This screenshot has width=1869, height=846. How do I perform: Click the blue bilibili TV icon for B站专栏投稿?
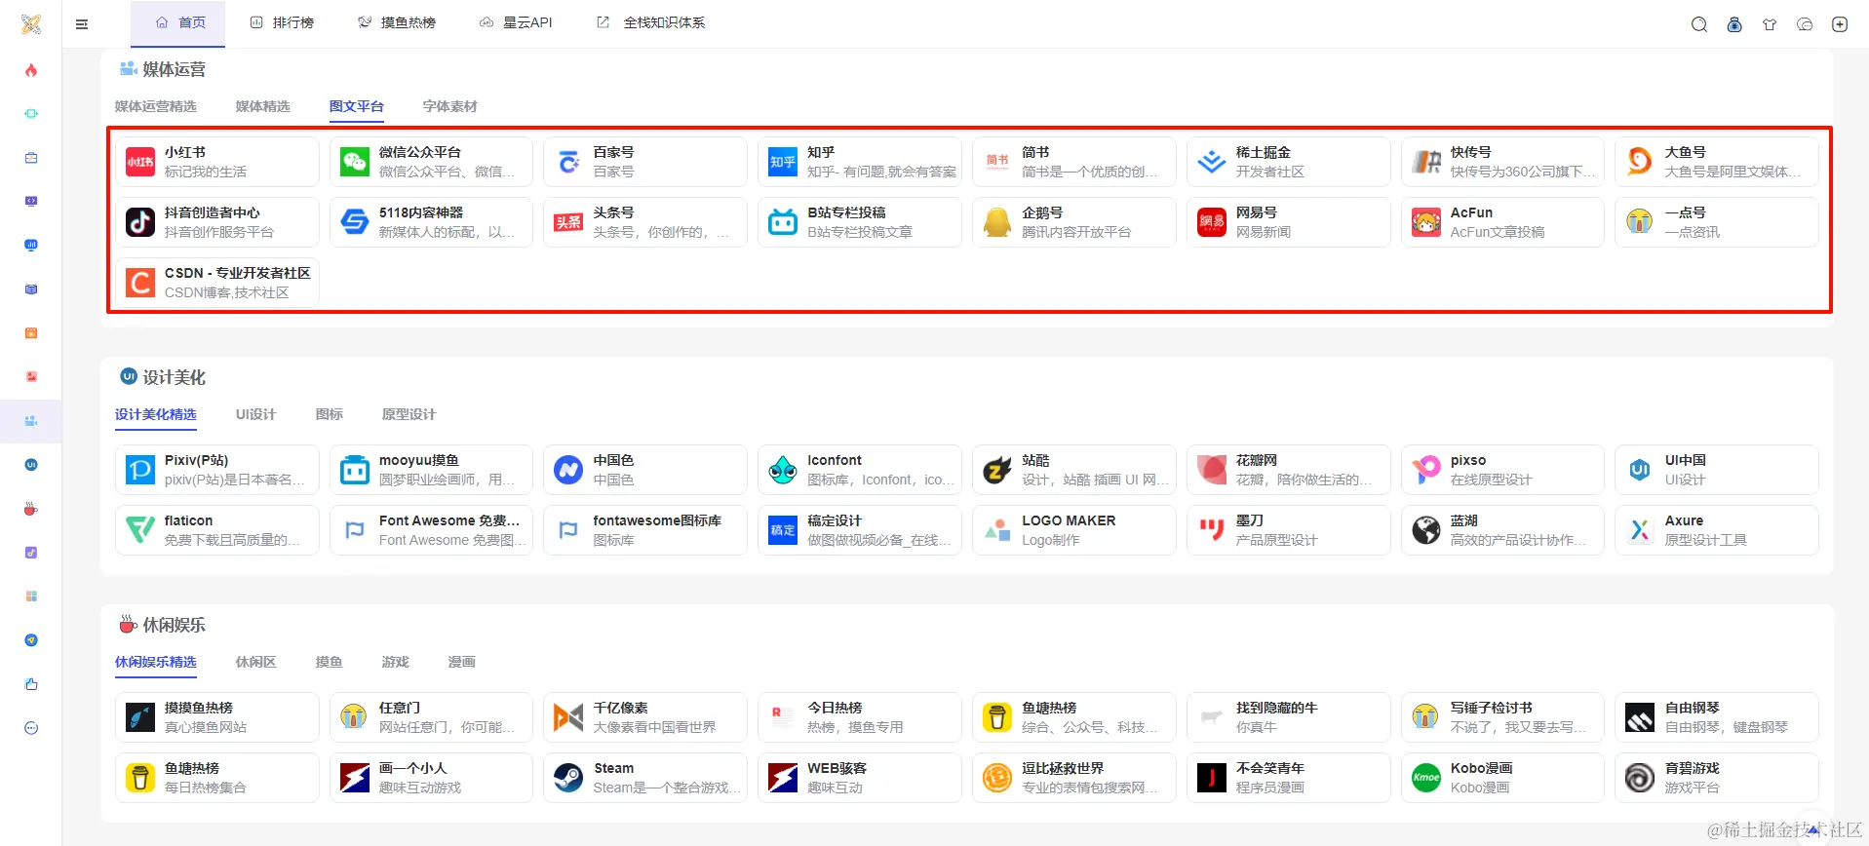click(783, 222)
